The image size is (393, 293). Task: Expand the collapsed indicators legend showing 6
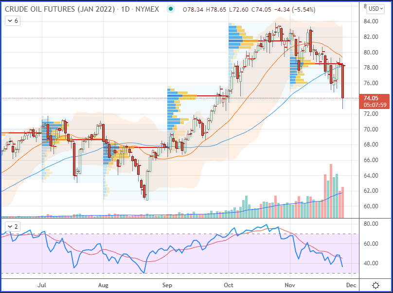(13, 21)
